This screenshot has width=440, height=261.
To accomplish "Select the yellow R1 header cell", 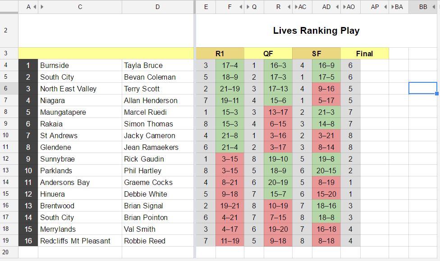I will click(220, 53).
